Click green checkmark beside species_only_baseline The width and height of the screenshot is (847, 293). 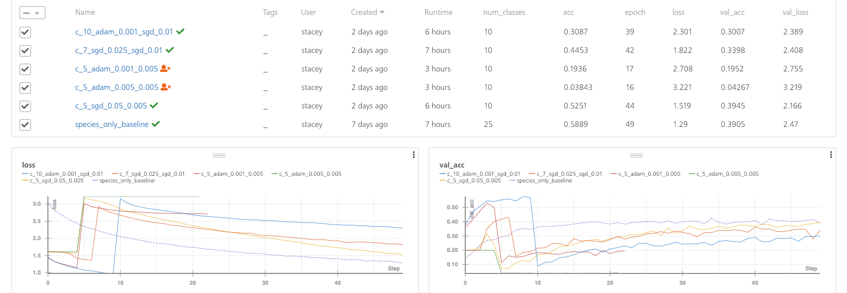point(156,124)
